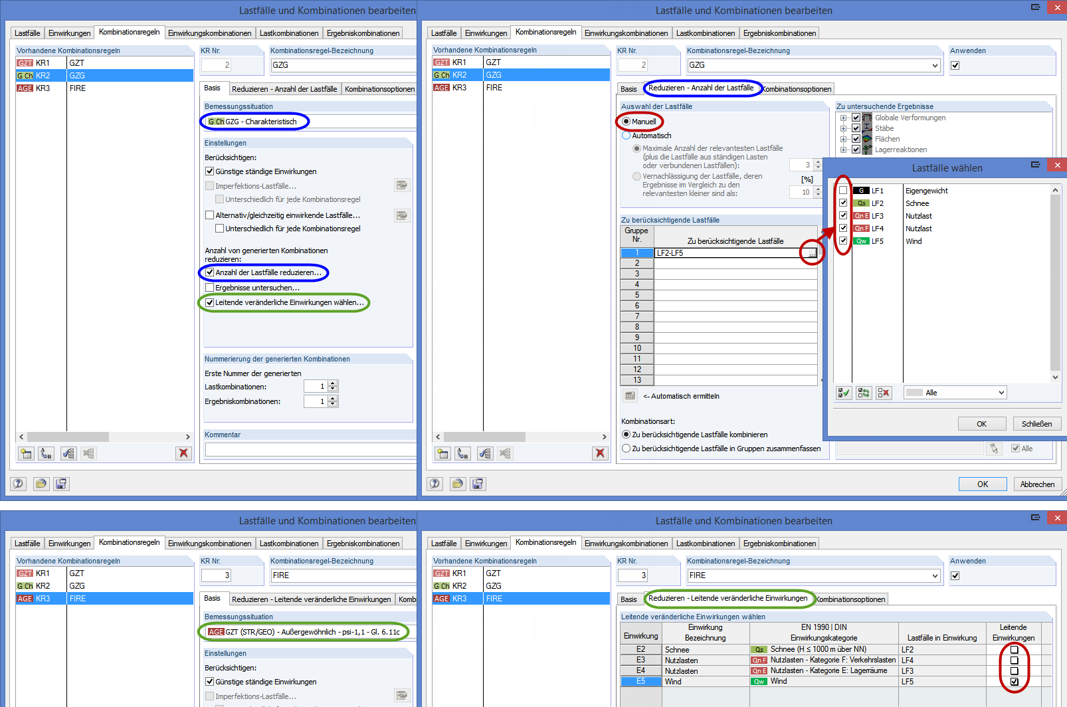This screenshot has width=1067, height=707.
Task: Select the Automatisch radio button
Action: (x=626, y=136)
